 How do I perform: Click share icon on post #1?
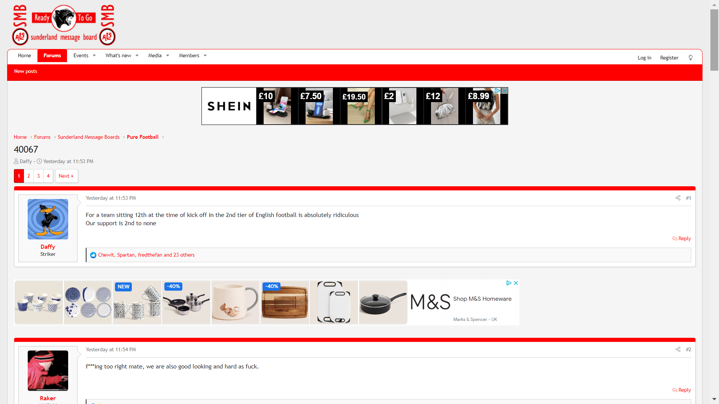[x=678, y=198]
